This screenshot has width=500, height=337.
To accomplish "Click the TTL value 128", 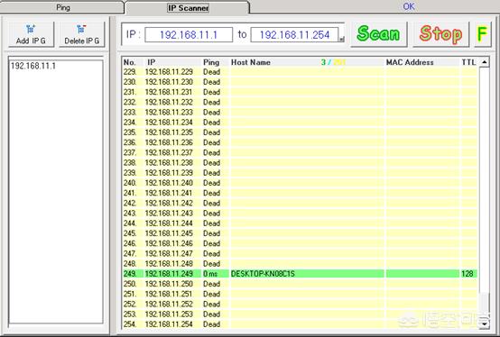I will (x=468, y=274).
